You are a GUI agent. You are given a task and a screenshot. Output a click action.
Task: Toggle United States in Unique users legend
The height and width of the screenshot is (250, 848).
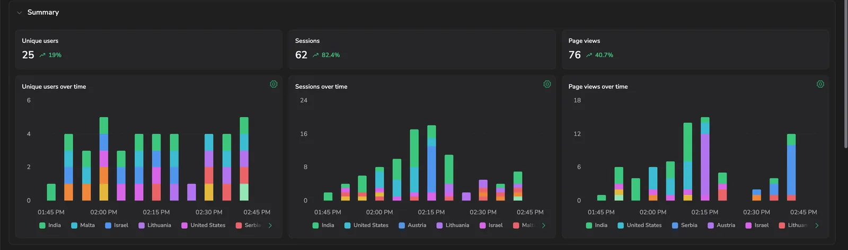click(204, 225)
